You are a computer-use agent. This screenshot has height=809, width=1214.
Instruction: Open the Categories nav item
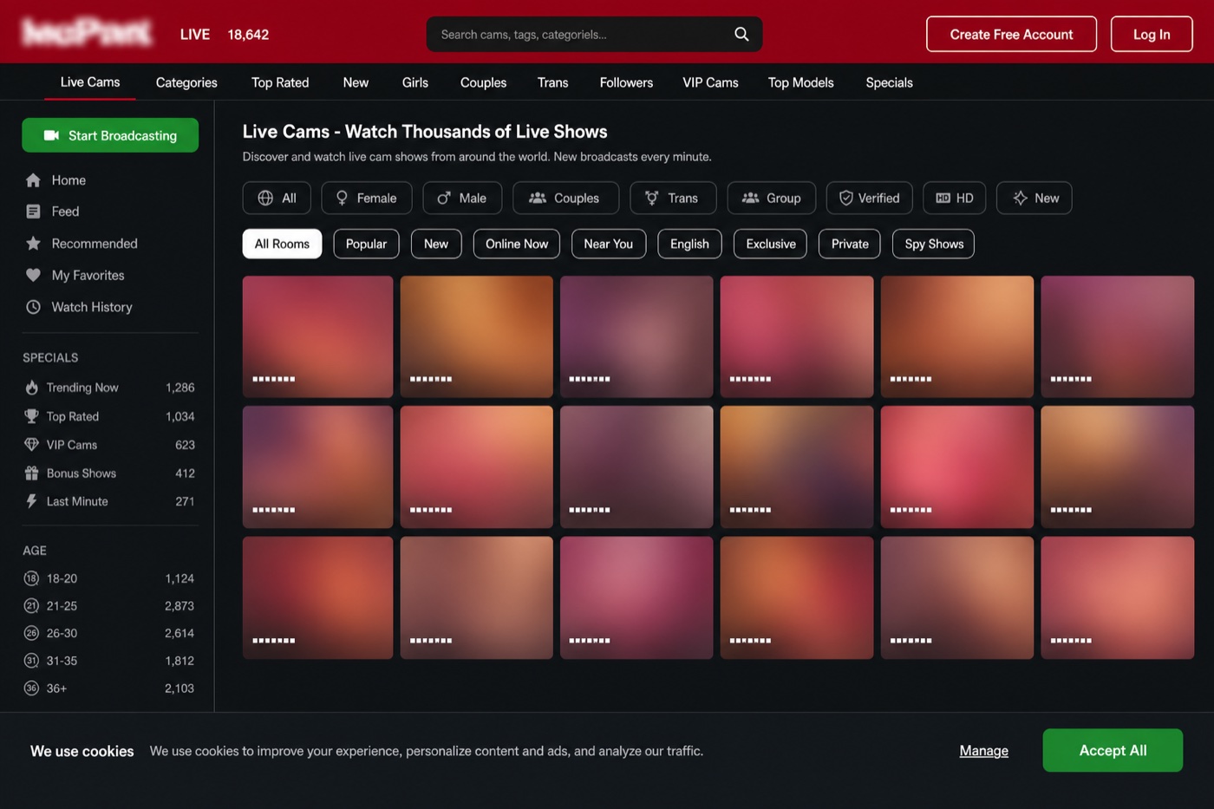(x=186, y=82)
